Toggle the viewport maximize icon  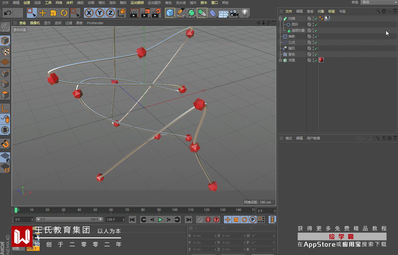tap(273, 23)
